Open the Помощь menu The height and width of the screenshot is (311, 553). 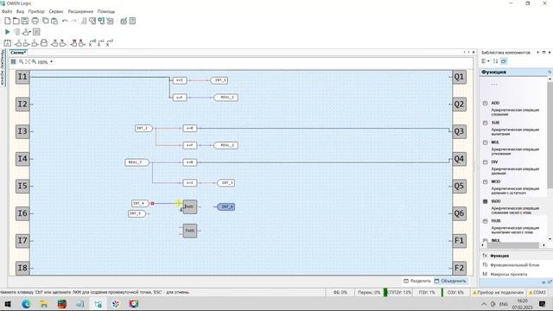(x=106, y=11)
